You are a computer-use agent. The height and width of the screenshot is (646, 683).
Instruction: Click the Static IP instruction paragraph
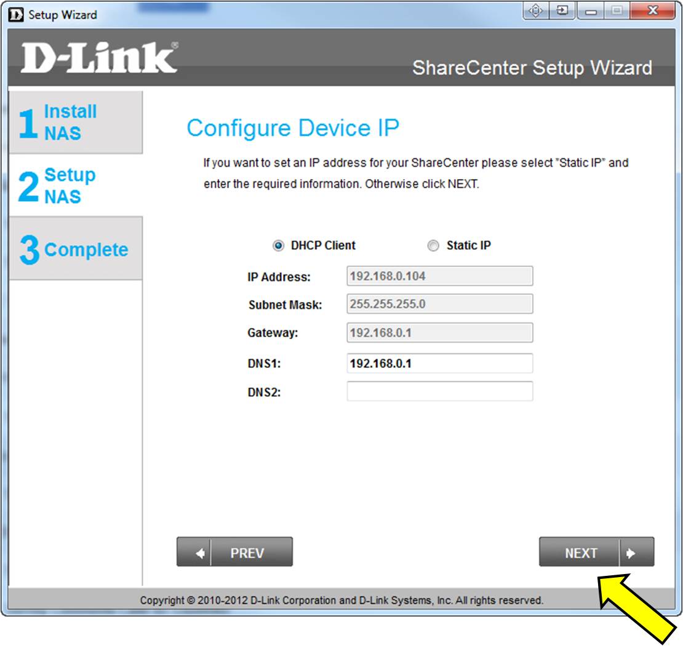[x=416, y=173]
